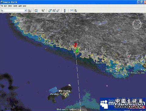This screenshot has height=111, width=146.
Task: Select the Add Path tool
Action: click(54, 11)
